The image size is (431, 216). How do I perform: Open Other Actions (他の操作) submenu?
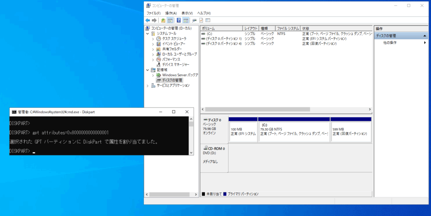pos(390,43)
